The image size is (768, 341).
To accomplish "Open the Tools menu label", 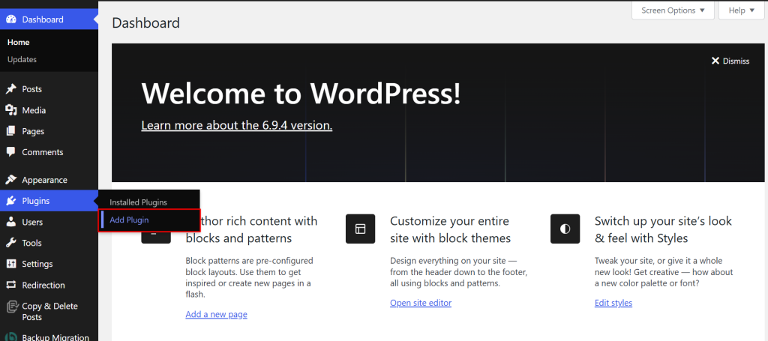I will 31,243.
